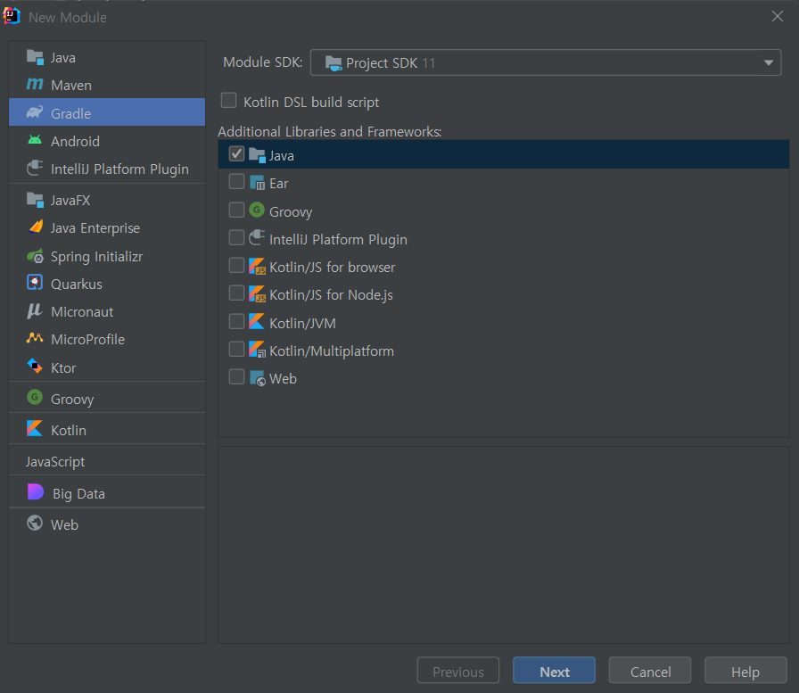Click the IntelliJ Platform Plugin sidebar icon
The width and height of the screenshot is (799, 693).
[x=35, y=169]
